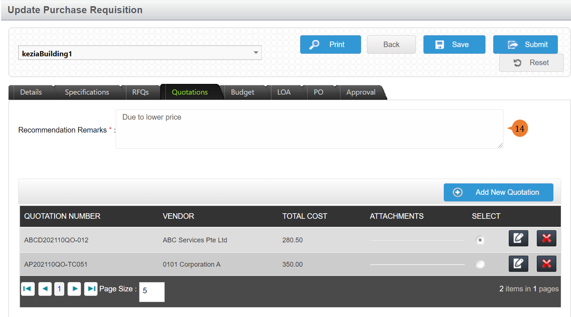The image size is (571, 317).
Task: Click the Recommendation Remarks text area
Action: coord(309,129)
